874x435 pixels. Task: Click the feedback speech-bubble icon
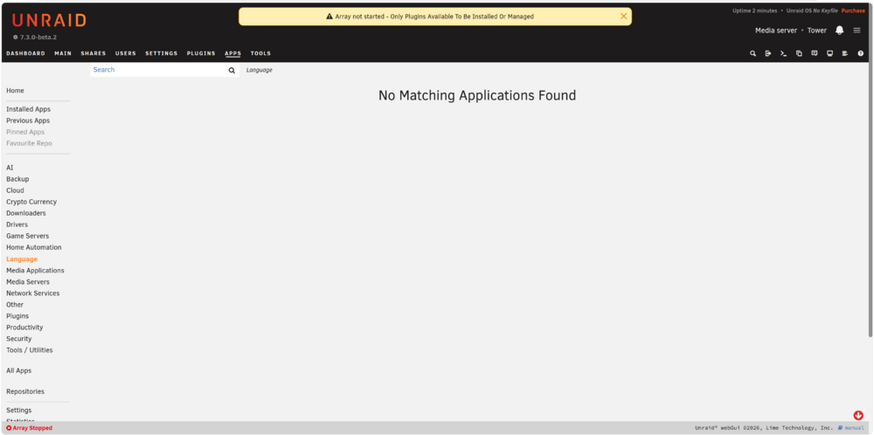point(815,53)
